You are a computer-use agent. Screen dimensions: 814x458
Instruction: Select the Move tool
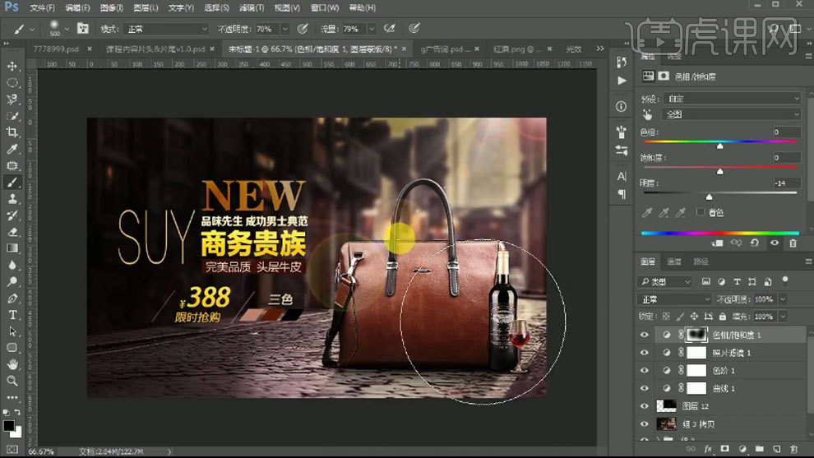point(12,66)
